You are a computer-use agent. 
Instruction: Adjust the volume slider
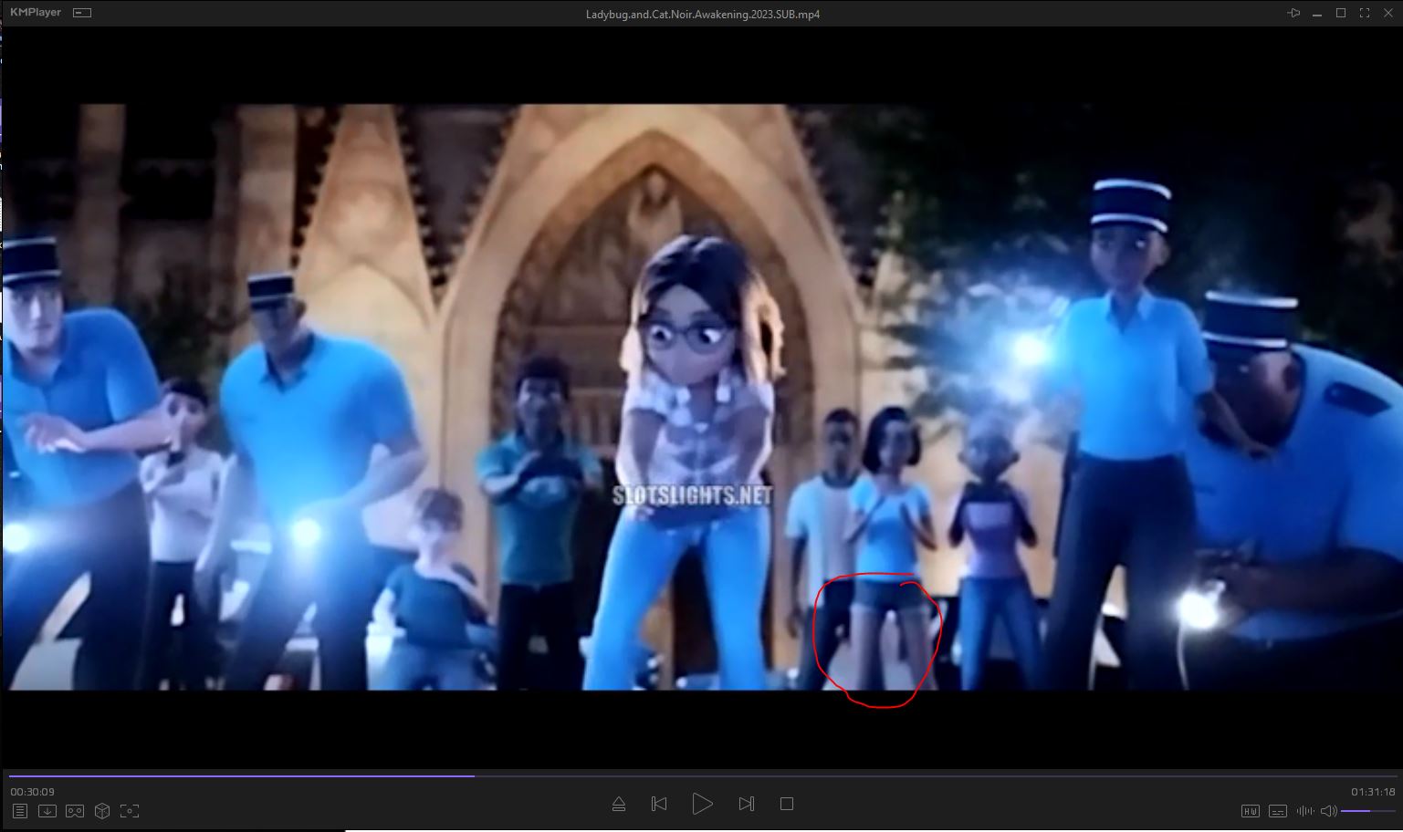click(x=1367, y=811)
